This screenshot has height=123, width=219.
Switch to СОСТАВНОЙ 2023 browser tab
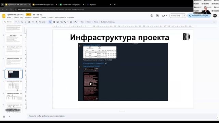tap(45, 4)
